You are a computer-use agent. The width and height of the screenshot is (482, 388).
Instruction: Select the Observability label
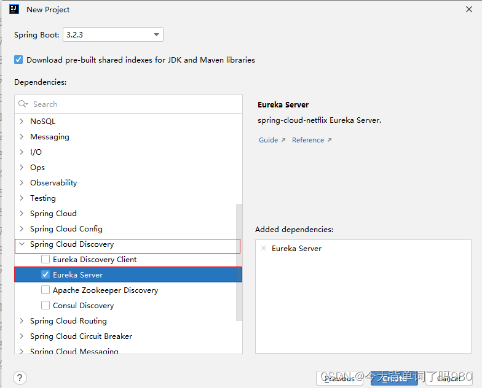(53, 183)
